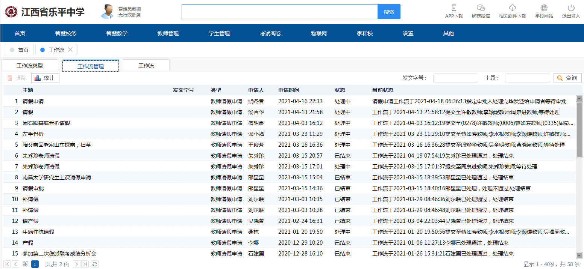Sort by 类型 column header

(x=216, y=90)
